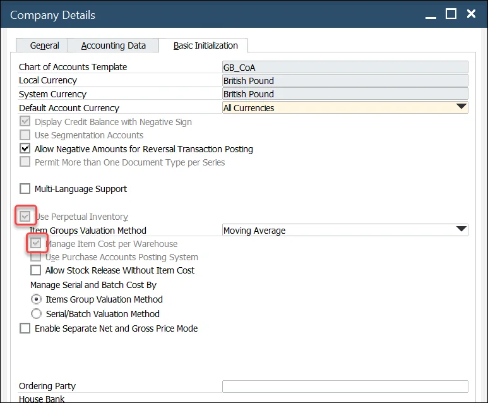Viewport: 488px width, 403px height.
Task: Expand the Default Account Currency dropdown
Action: 461,107
